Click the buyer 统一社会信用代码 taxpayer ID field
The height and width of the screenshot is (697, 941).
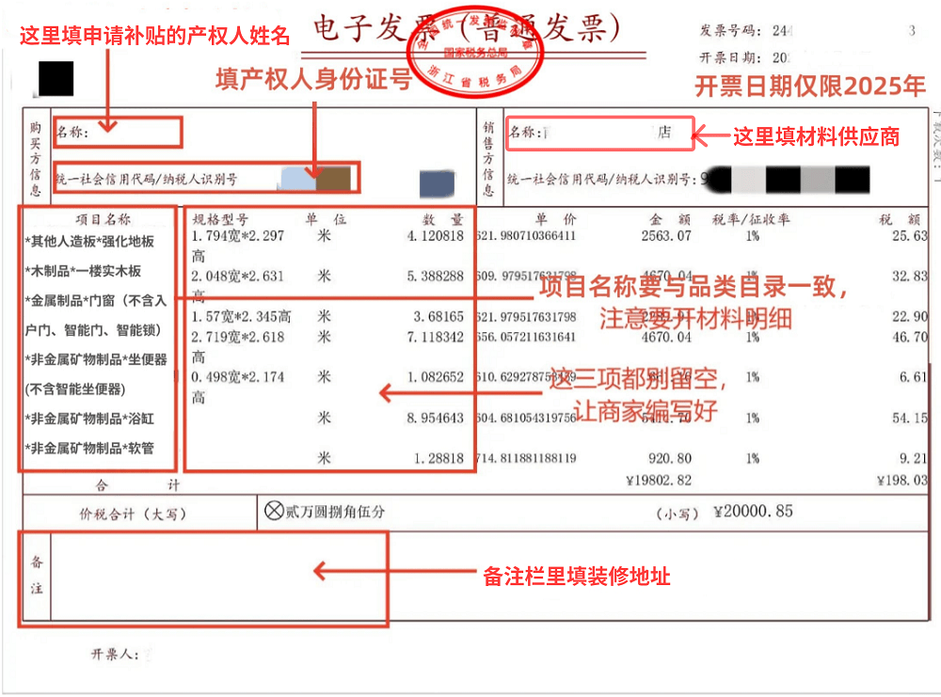pyautogui.click(x=206, y=178)
